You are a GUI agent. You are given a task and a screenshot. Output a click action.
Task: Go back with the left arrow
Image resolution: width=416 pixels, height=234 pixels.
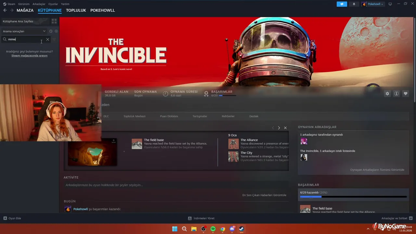[5, 10]
